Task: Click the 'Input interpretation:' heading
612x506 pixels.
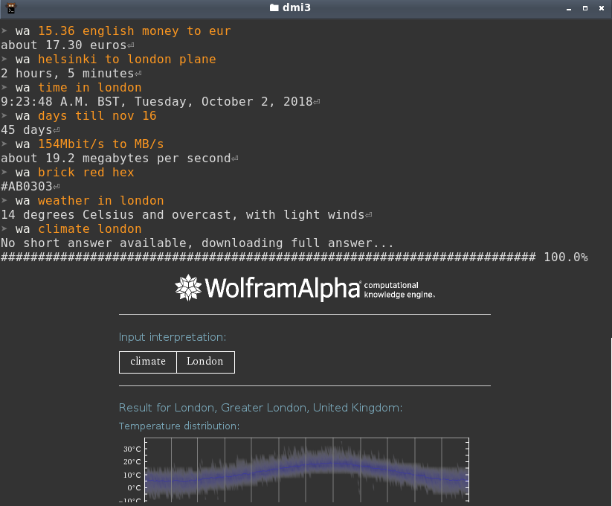Action: pyautogui.click(x=173, y=337)
